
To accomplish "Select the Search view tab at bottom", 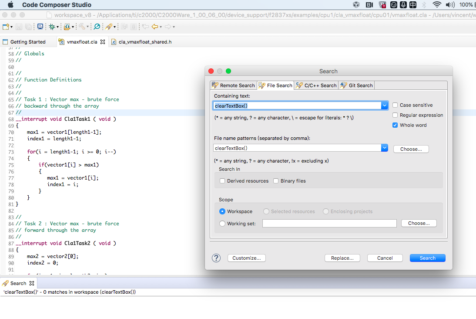I will coord(18,283).
